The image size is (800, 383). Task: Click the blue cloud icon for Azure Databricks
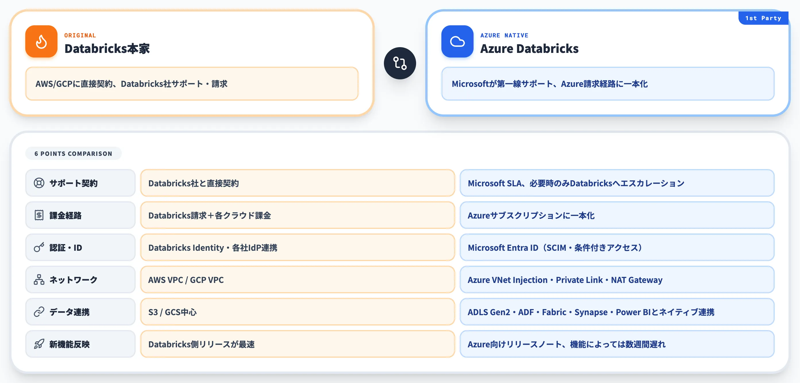457,41
